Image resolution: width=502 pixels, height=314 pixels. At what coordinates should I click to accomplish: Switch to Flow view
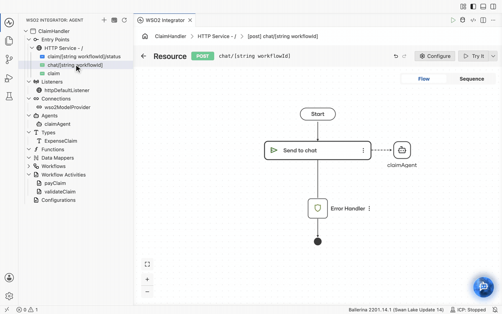tap(424, 79)
